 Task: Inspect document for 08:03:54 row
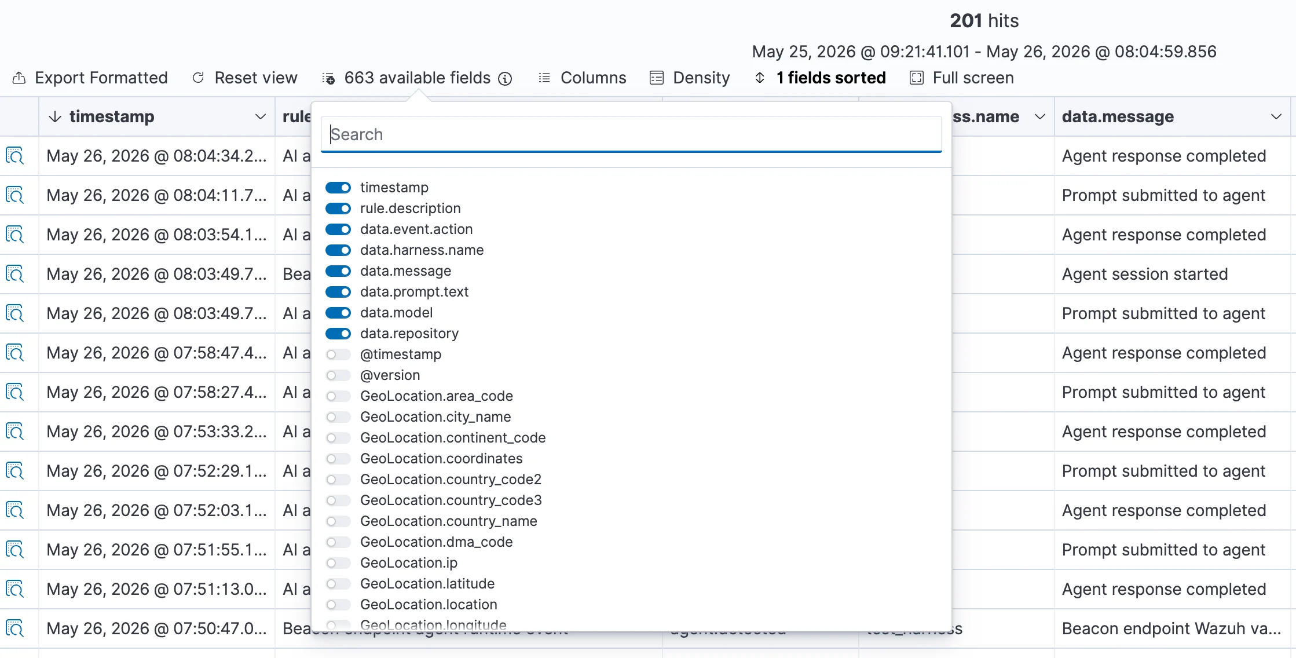[x=14, y=235]
